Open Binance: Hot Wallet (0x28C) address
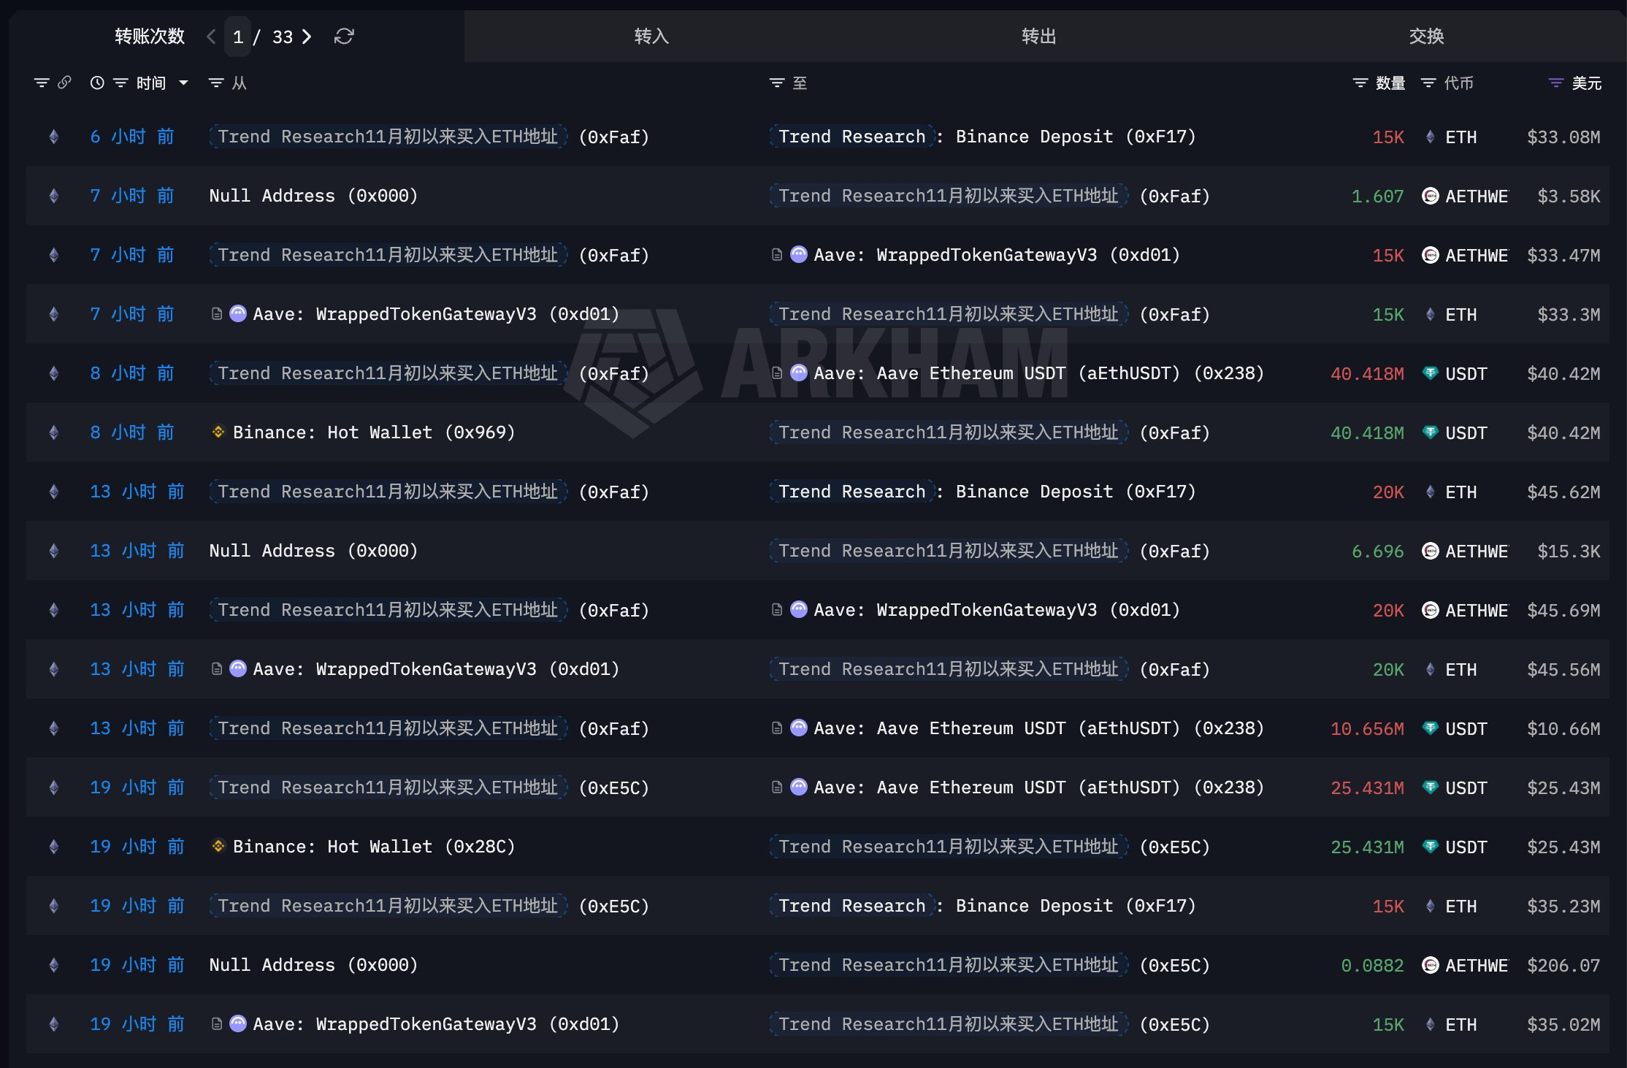Image resolution: width=1627 pixels, height=1068 pixels. (373, 847)
